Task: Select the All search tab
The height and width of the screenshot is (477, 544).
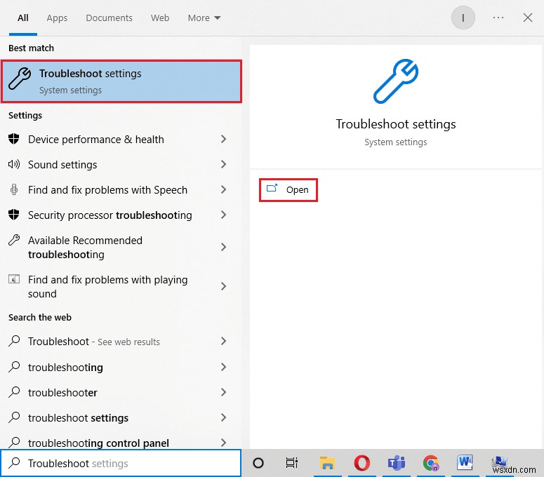Action: (23, 18)
